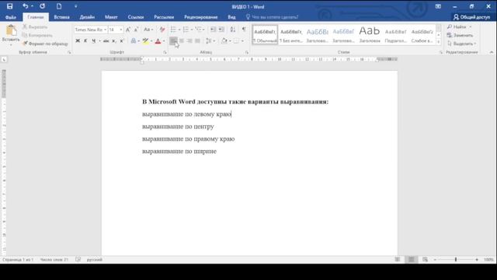Image resolution: width=497 pixels, height=280 pixels.
Task: Open the Абзац dialog launcher
Action: click(247, 52)
